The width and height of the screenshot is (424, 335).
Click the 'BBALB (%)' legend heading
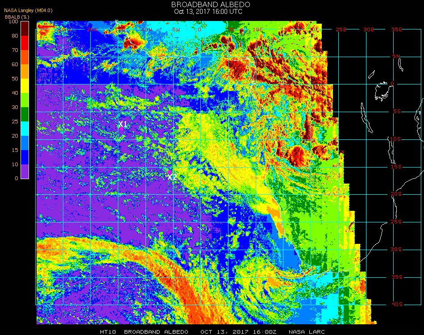point(17,17)
